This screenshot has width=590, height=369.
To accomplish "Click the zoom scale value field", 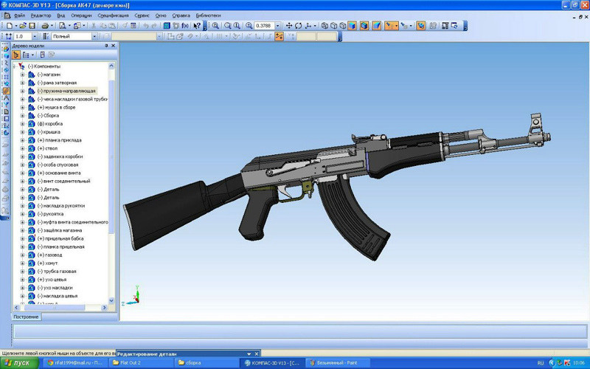I will [265, 26].
